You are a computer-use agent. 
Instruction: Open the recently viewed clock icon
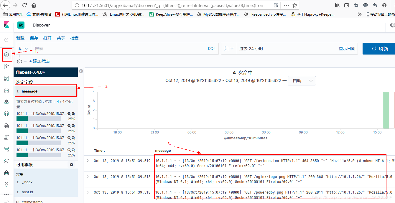click(x=6, y=40)
